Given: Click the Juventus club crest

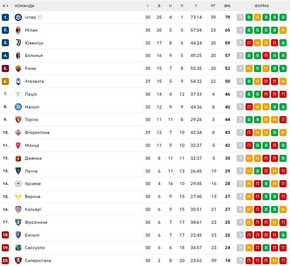Looking at the screenshot, I should (18, 43).
